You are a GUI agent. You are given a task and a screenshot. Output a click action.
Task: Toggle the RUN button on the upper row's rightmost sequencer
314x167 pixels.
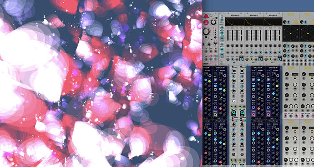[268, 86]
